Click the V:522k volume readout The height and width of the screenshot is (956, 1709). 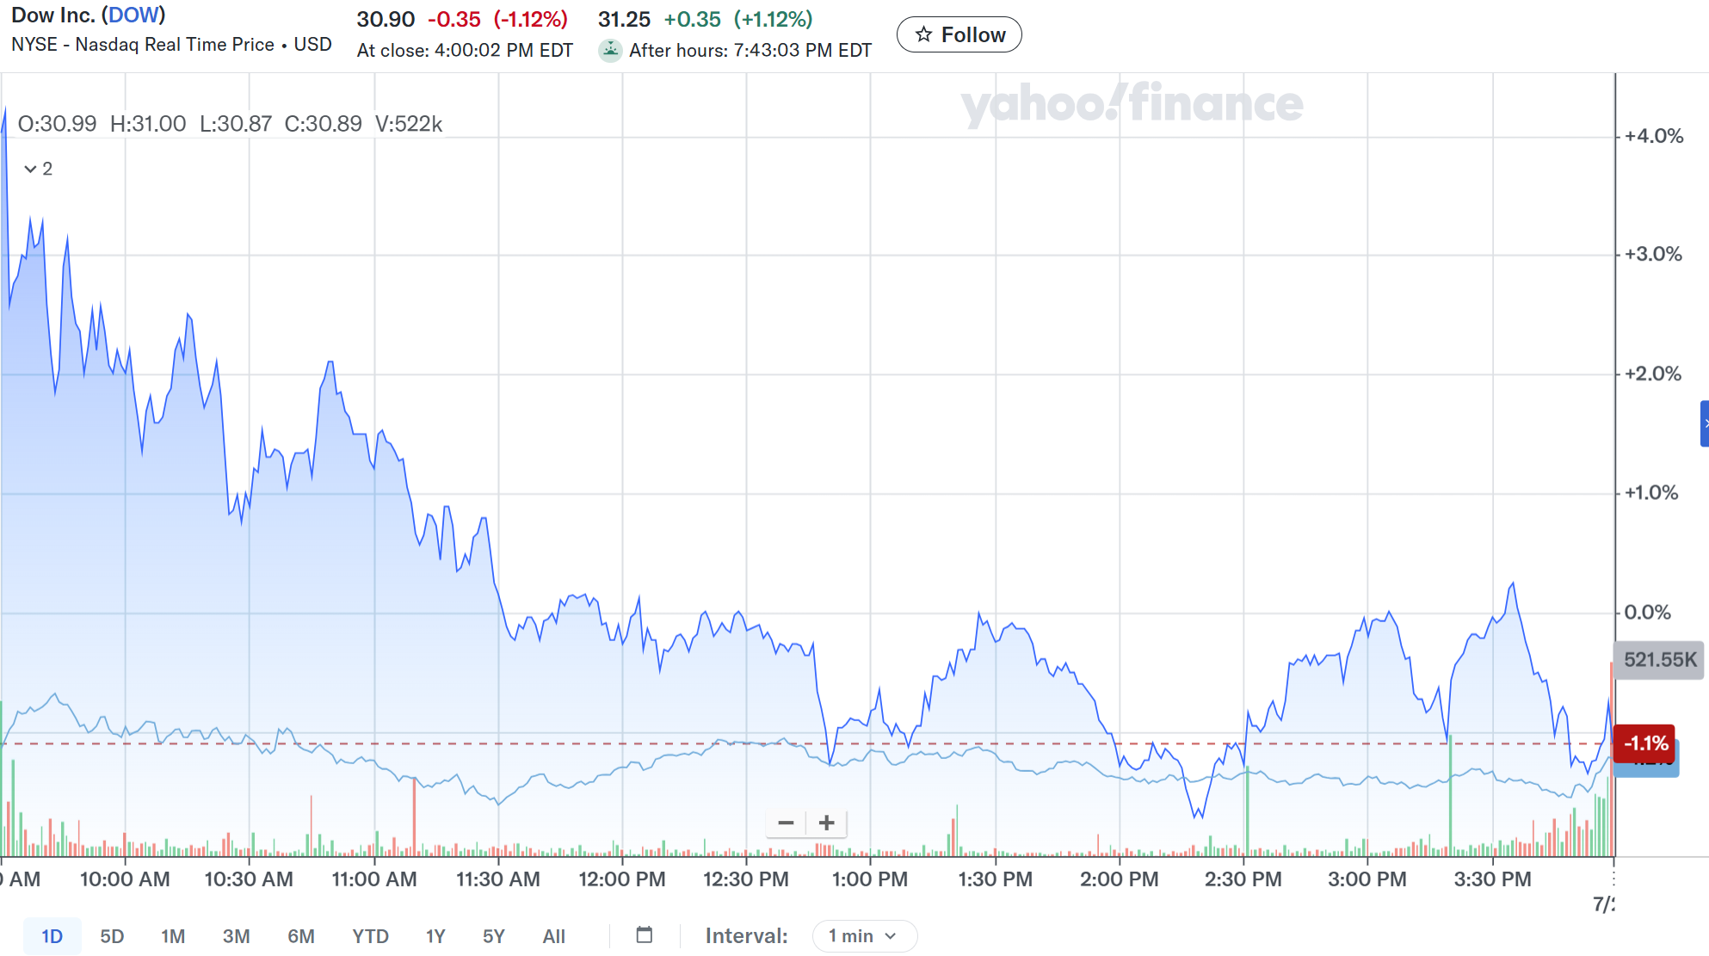coord(409,124)
